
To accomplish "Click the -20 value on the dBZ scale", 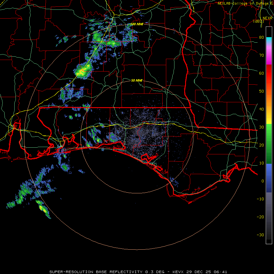I will pyautogui.click(x=260, y=217).
